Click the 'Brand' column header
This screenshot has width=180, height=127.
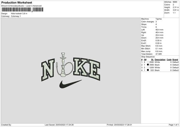[x=175, y=60]
